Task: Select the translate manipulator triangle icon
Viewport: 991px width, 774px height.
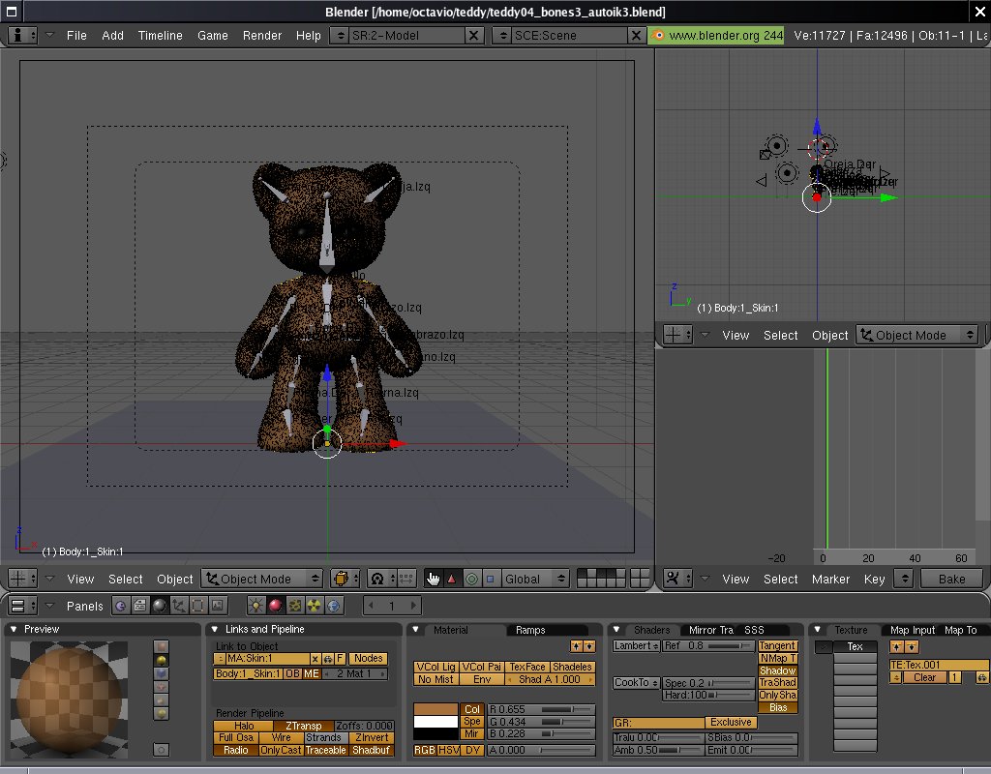Action: click(451, 579)
